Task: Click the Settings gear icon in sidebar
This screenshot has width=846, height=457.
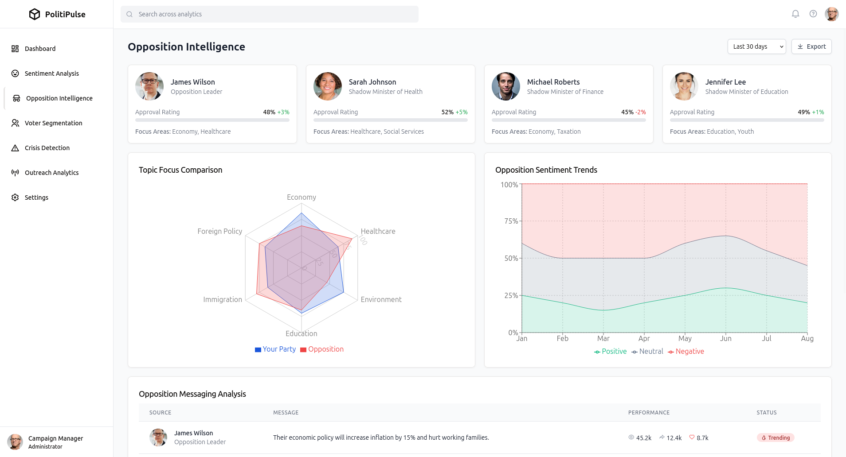Action: coord(15,198)
